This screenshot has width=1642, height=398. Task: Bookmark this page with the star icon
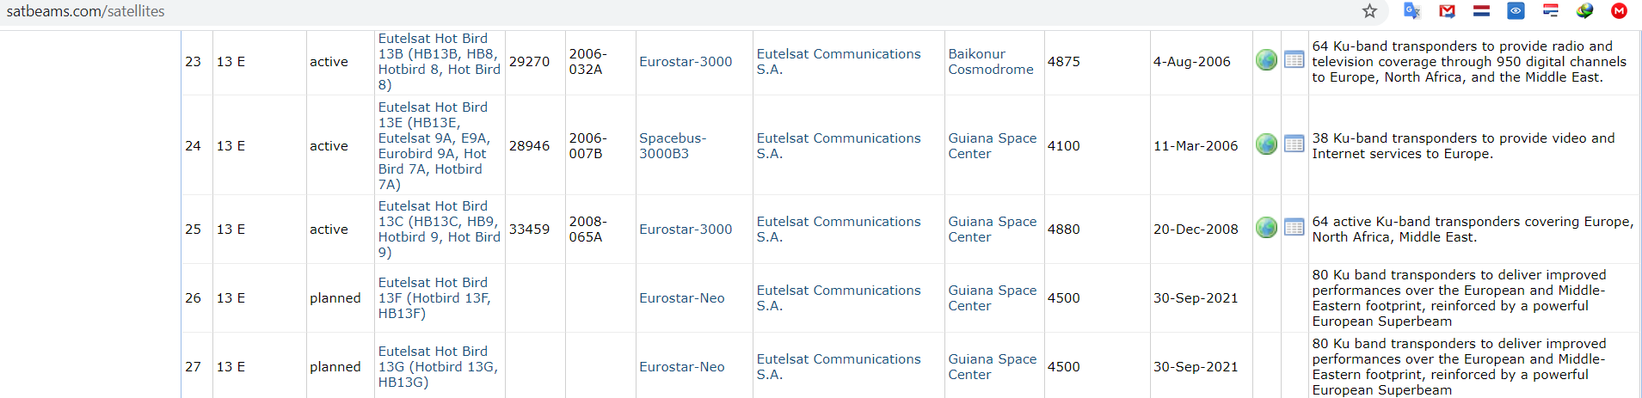click(x=1369, y=11)
